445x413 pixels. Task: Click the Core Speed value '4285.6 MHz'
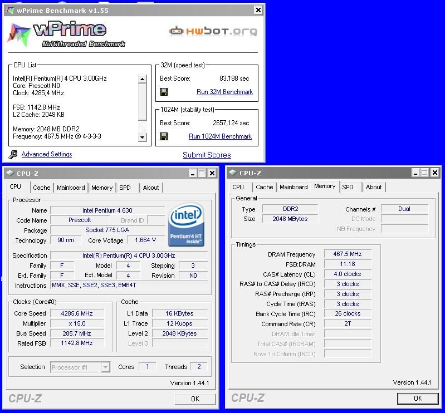pyautogui.click(x=77, y=313)
